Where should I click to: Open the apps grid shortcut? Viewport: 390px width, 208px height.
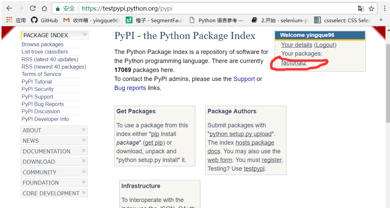[9, 20]
